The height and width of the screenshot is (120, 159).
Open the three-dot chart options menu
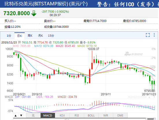tap(154, 35)
